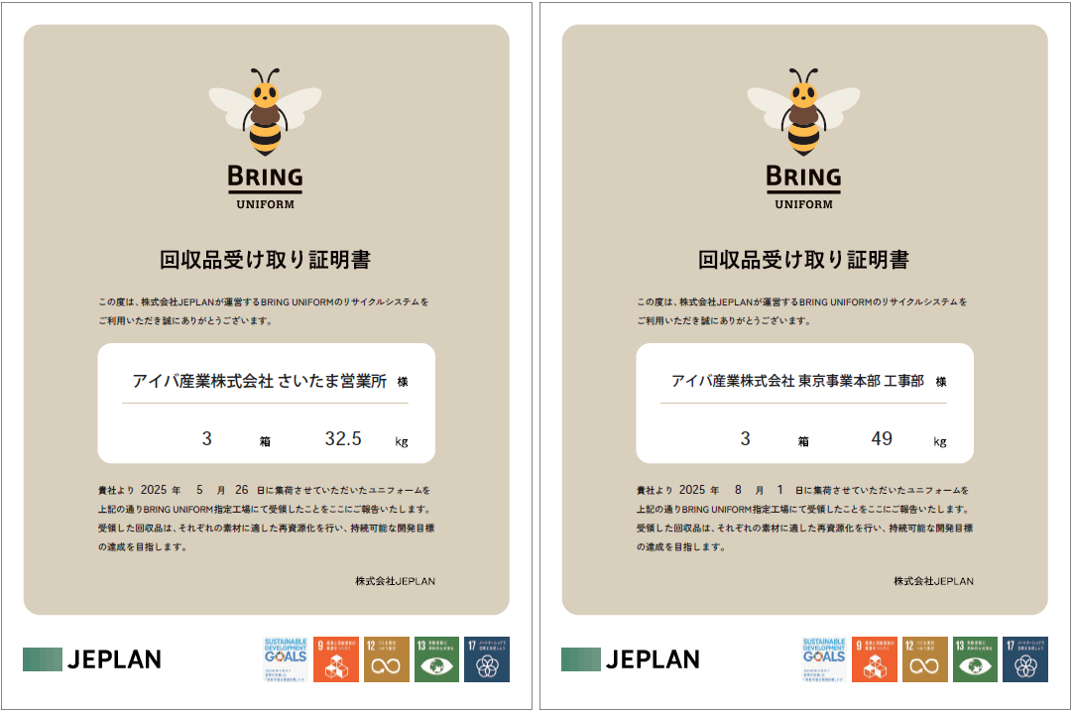This screenshot has height=713, width=1074.
Task: Click the 株式会社JEPLAN signature on さいたま営業所 certificate
Action: click(x=396, y=581)
